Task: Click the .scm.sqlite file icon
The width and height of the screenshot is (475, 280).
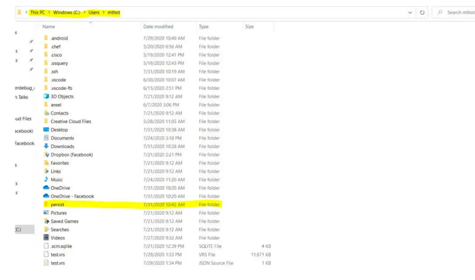Action: pyautogui.click(x=46, y=246)
